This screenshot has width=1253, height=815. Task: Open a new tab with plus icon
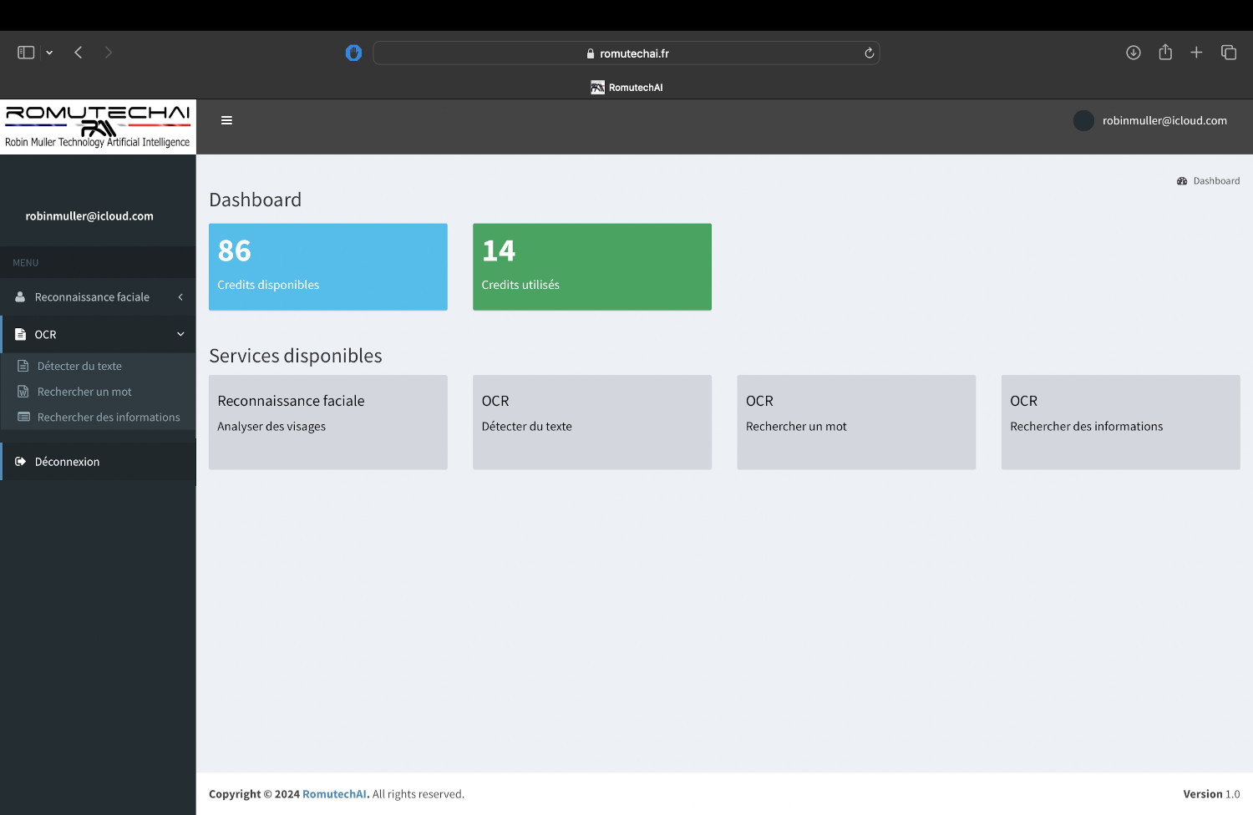1196,53
